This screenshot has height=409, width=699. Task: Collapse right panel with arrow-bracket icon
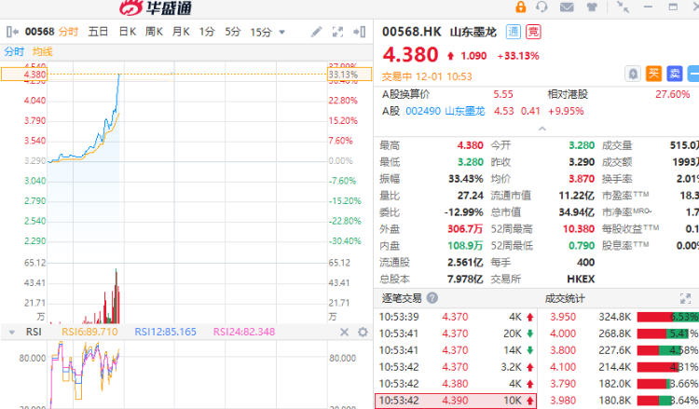pyautogui.click(x=360, y=32)
